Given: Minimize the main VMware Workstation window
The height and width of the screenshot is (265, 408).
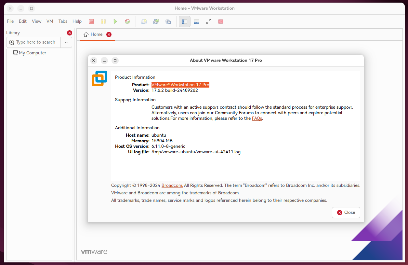Looking at the screenshot, I should point(21,8).
